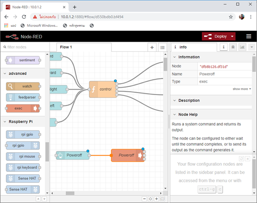Reset canvas zoom

tap(150, 199)
